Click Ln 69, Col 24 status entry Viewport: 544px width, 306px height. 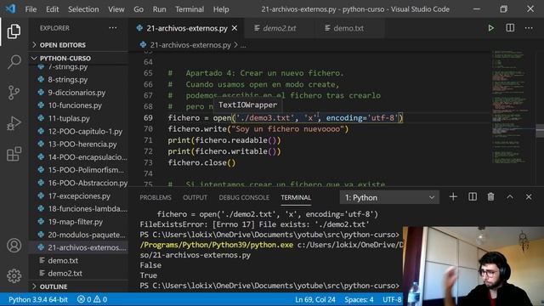point(315,299)
